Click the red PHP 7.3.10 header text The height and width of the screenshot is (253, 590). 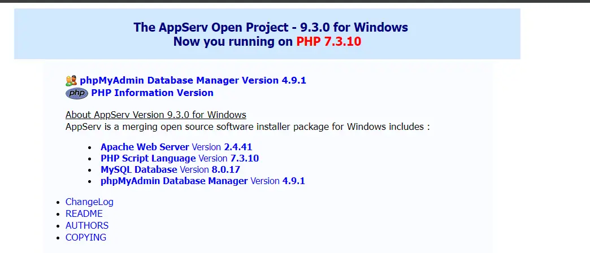click(329, 41)
